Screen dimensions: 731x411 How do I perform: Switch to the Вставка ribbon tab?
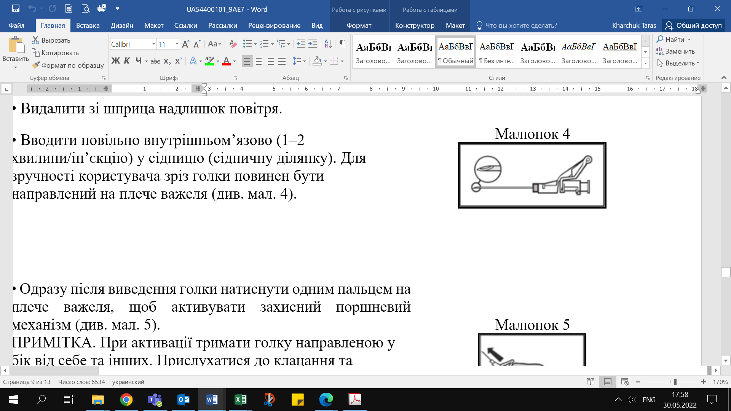pos(88,25)
